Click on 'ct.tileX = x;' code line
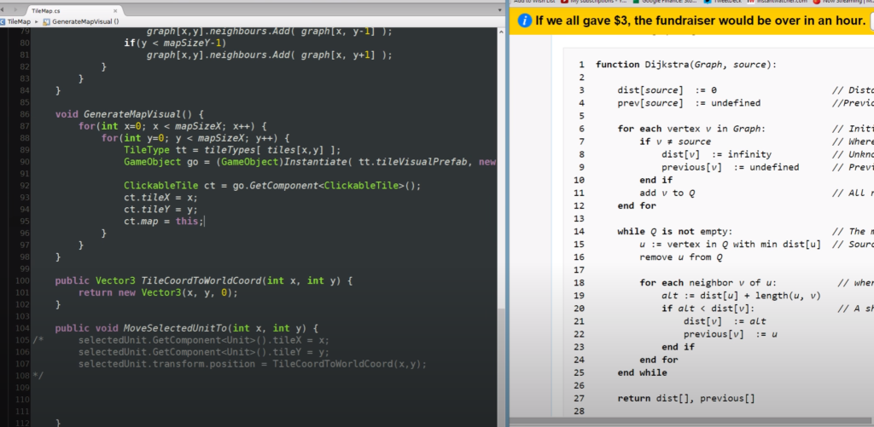The width and height of the screenshot is (874, 427). coord(160,197)
